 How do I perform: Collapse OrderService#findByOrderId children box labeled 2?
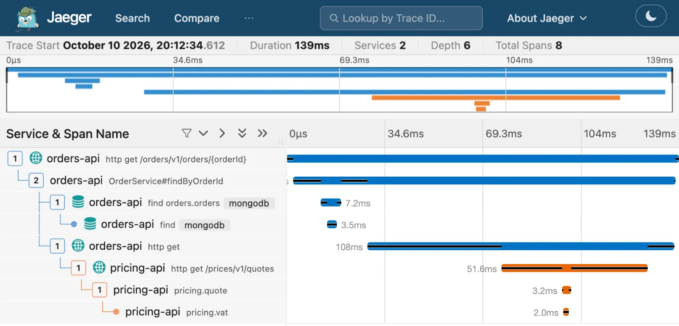[36, 181]
